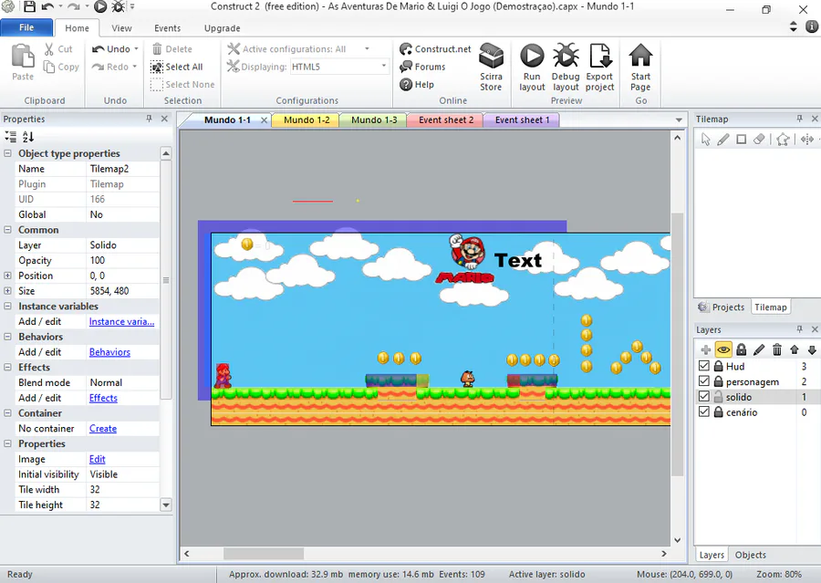The width and height of the screenshot is (821, 583).
Task: Click the Properties panel scrollbar thumb
Action: coord(165,280)
